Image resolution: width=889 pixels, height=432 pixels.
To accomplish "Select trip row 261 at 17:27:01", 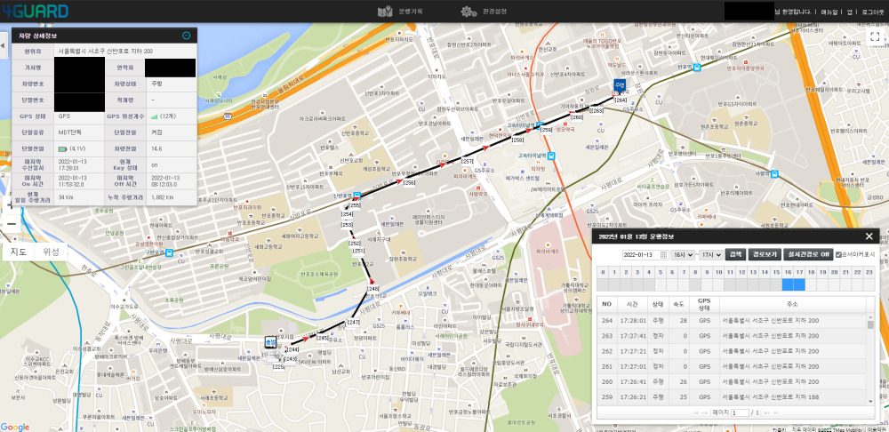I will pos(732,366).
